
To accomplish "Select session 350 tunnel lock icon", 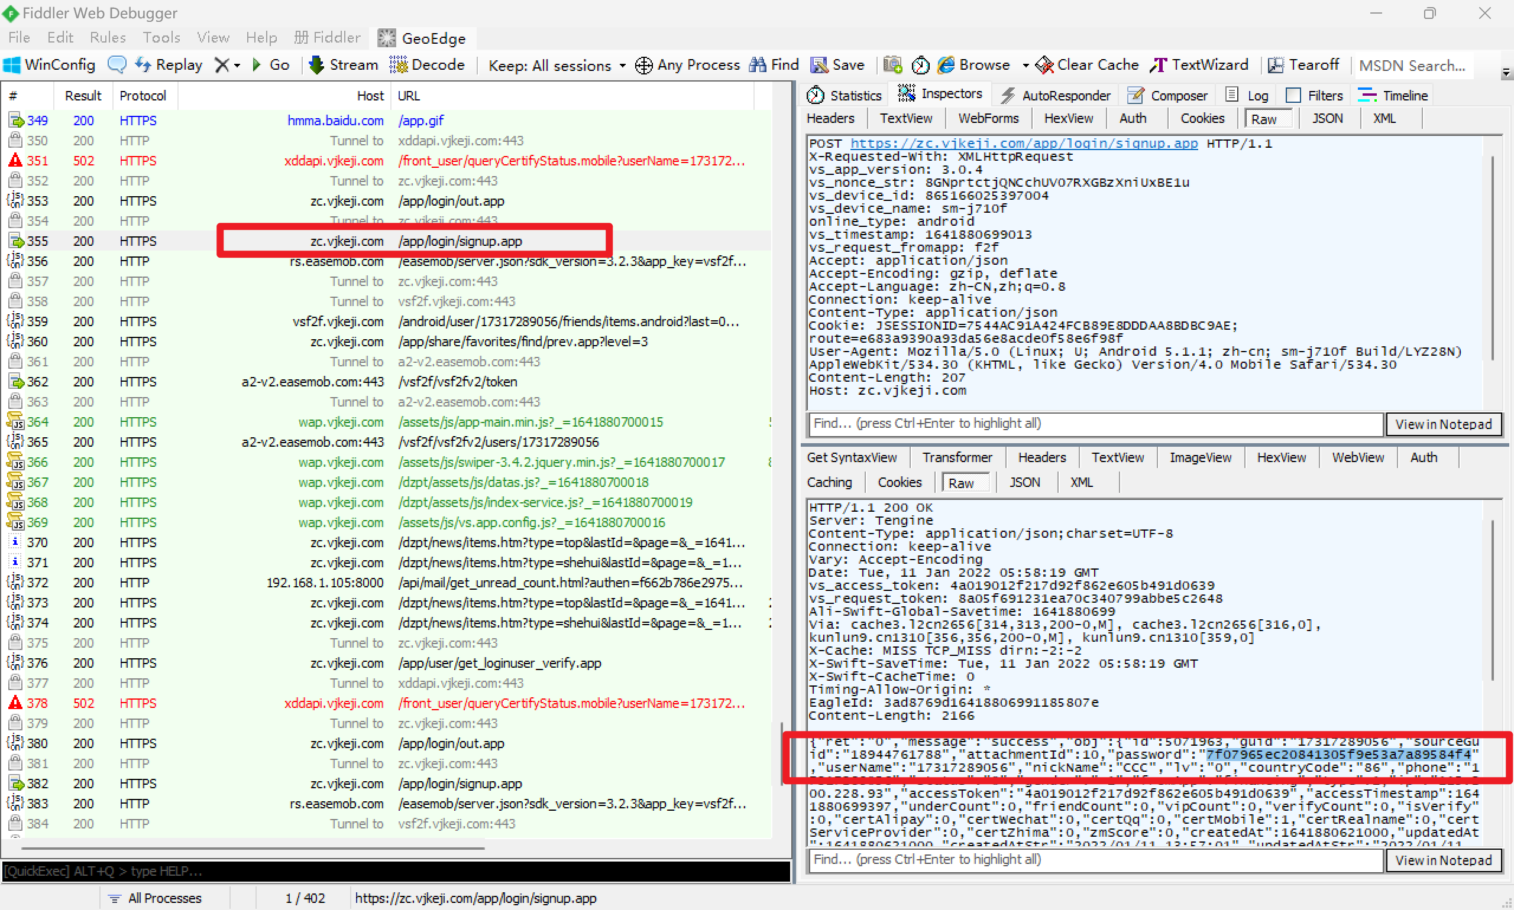I will 15,141.
